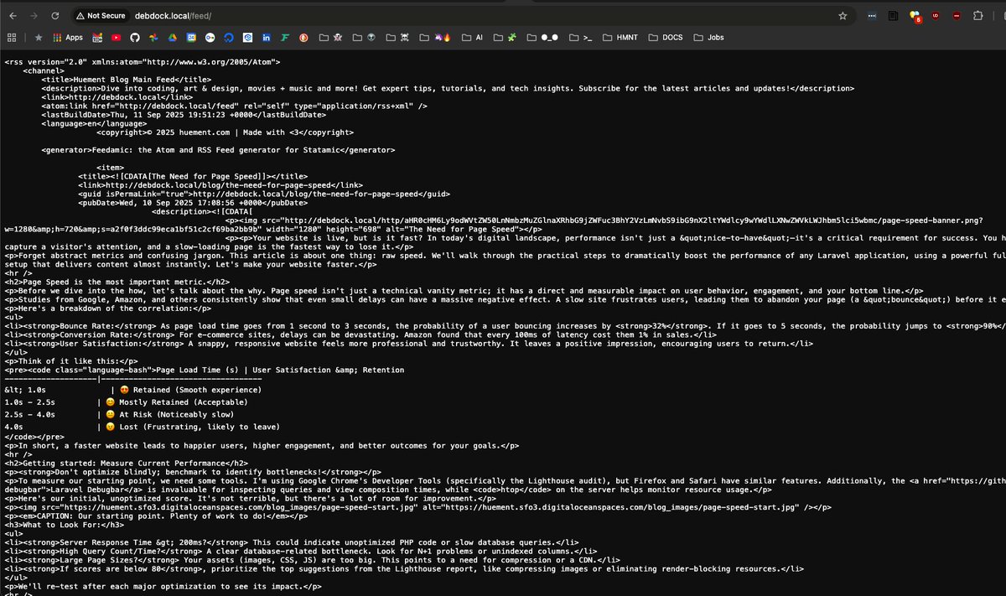
Task: Open the ●_● bookmarks folder
Action: click(x=543, y=38)
